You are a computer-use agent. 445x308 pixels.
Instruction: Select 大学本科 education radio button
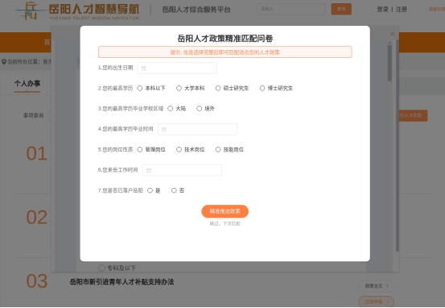coord(179,88)
